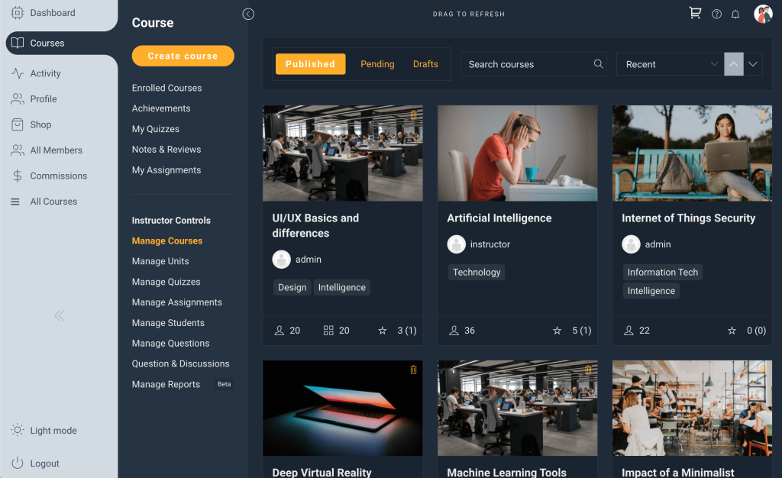Click the units grid icon on UI/UX Basics
Viewport: 782px width, 478px height.
[328, 331]
